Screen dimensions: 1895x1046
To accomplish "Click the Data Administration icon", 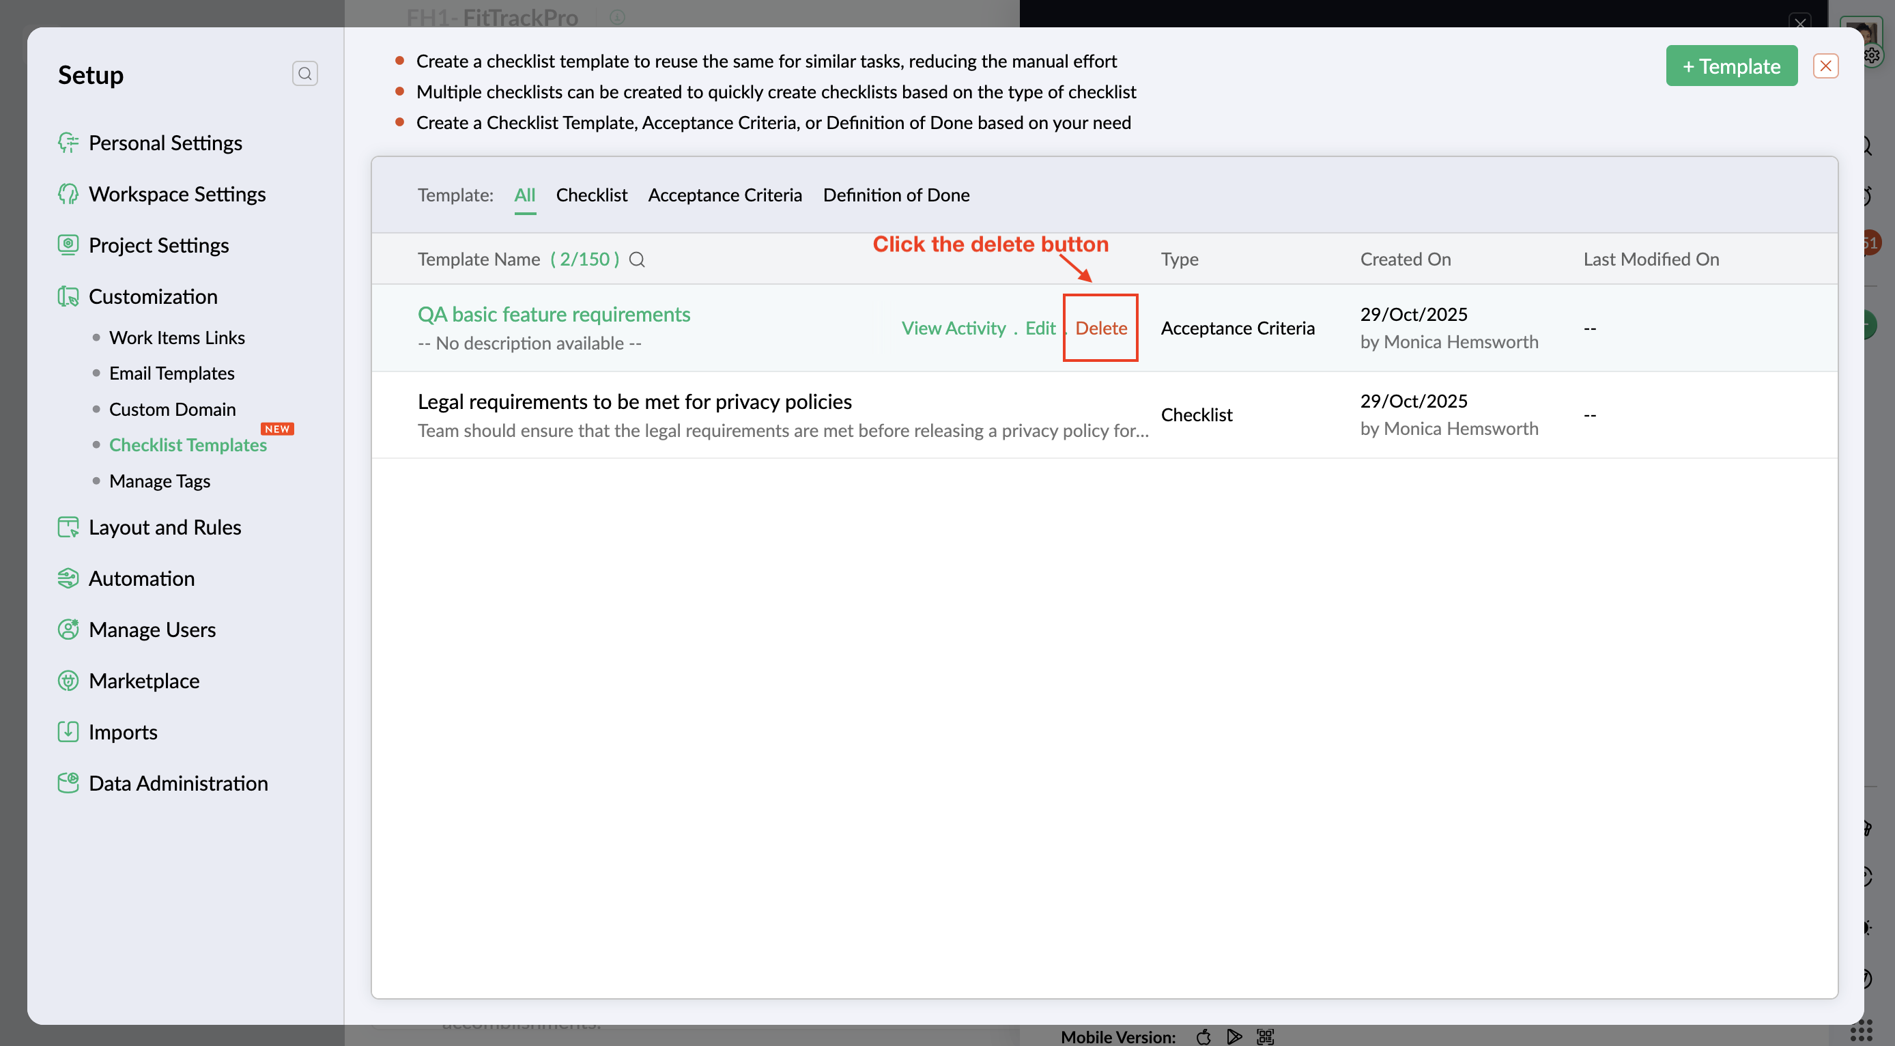I will coord(68,782).
